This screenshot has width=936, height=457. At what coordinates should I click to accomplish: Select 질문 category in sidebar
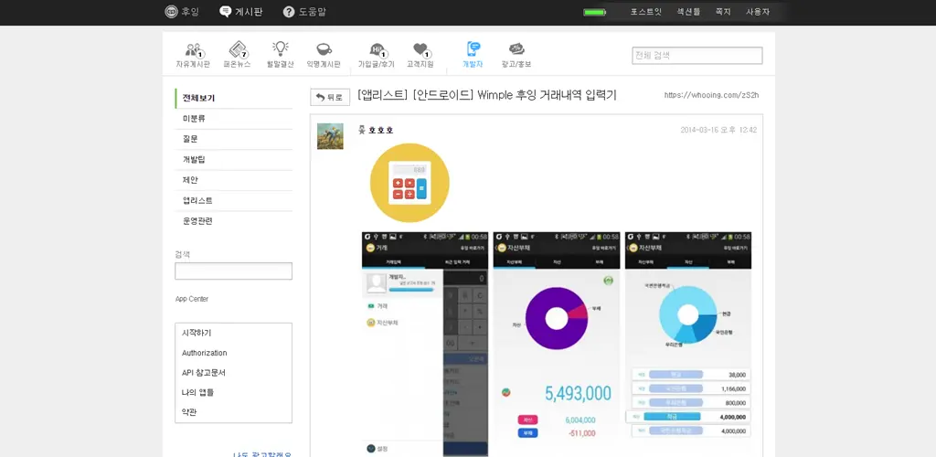coord(234,139)
